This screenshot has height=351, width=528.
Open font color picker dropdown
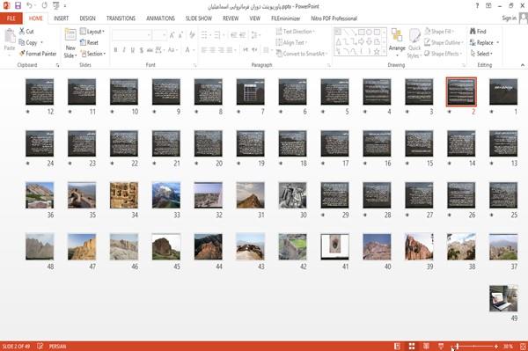[x=194, y=50]
